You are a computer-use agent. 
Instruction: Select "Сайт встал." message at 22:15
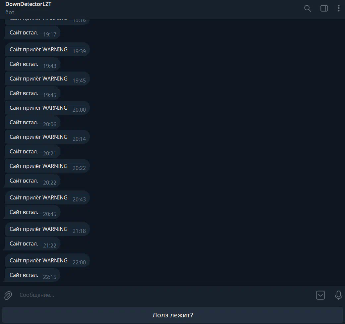[32, 275]
